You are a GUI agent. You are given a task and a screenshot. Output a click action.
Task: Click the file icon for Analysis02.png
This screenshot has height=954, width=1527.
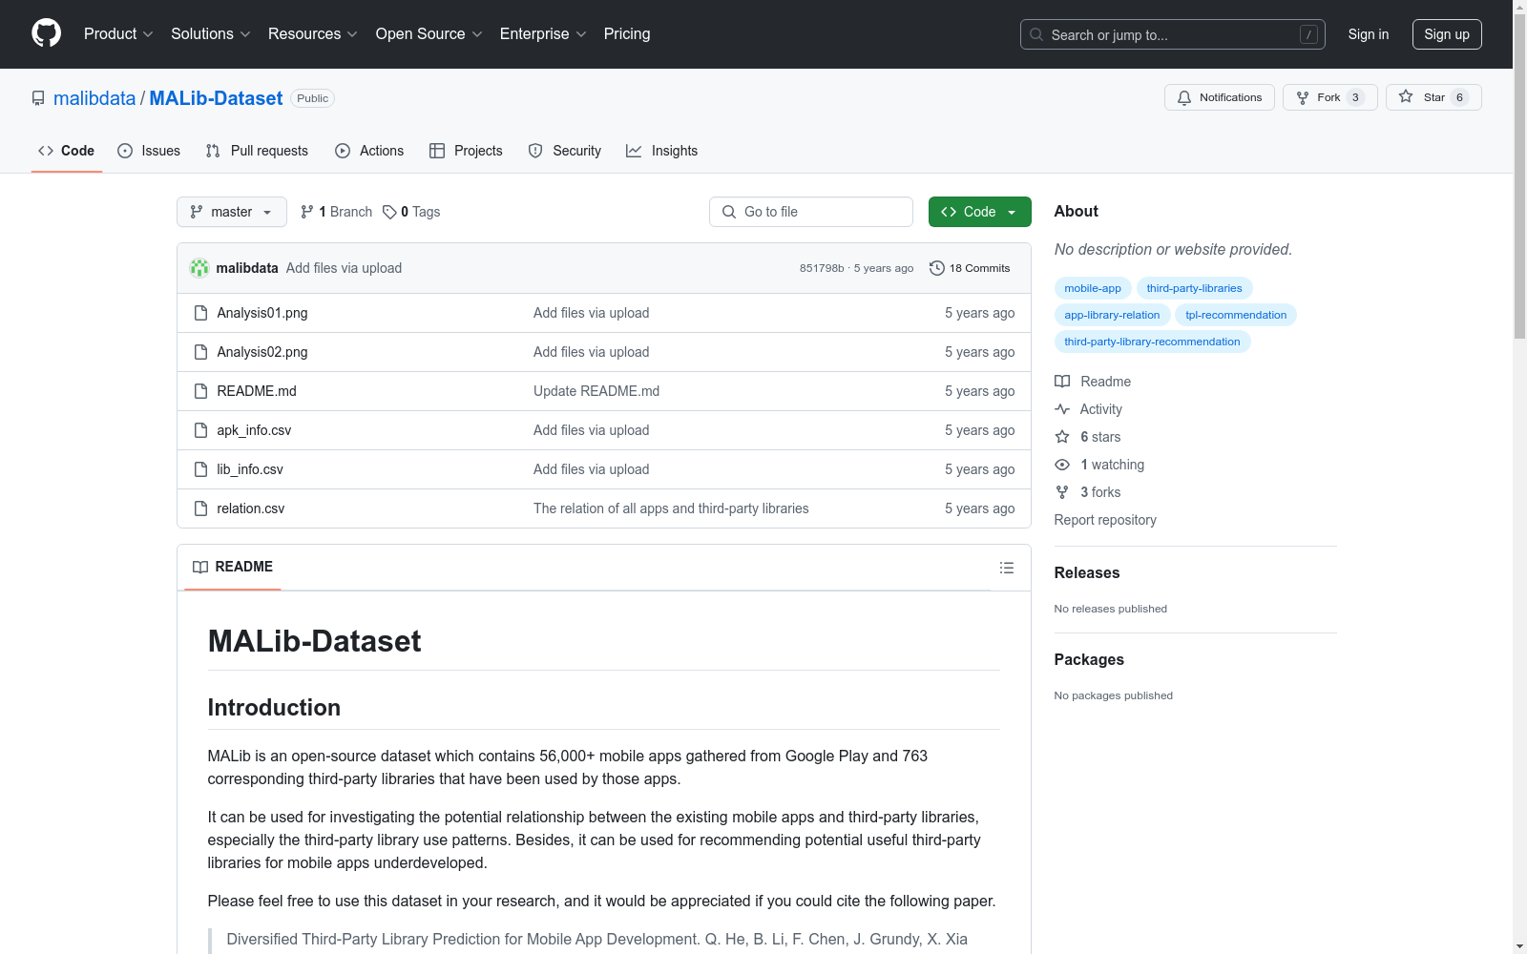pos(200,352)
